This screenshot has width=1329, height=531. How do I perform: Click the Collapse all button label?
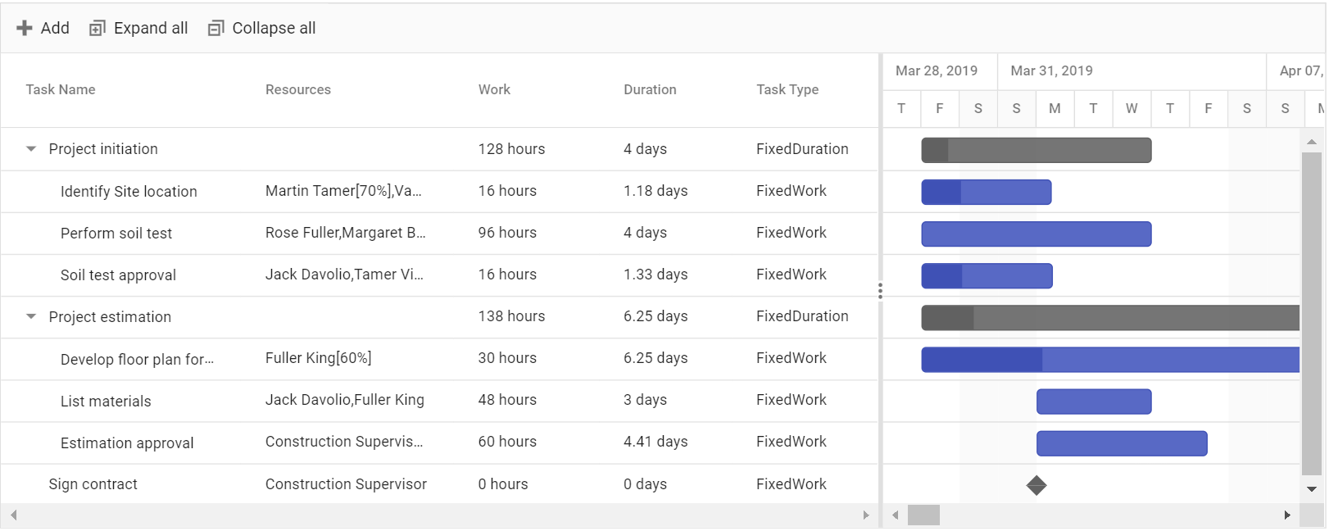(274, 28)
